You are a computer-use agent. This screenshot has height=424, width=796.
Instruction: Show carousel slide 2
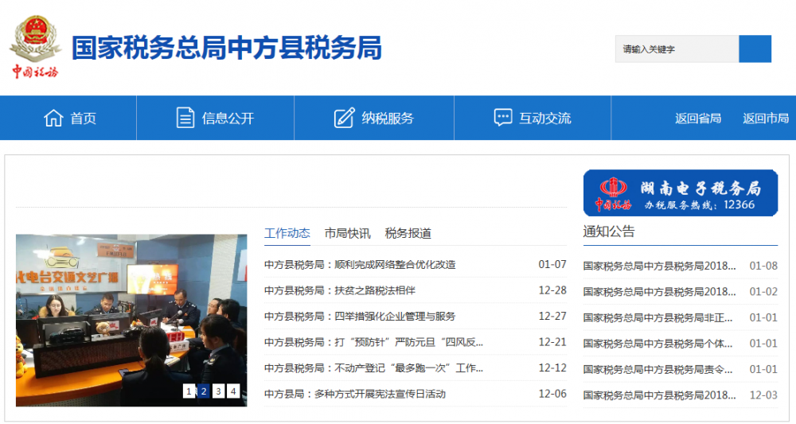click(204, 391)
